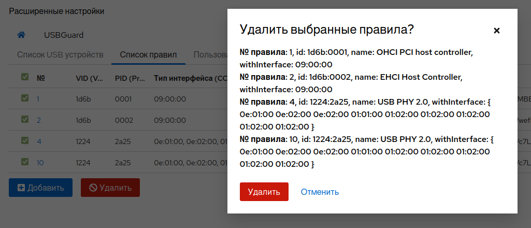Click the home breadcrumb icon
The height and width of the screenshot is (228, 531).
[21, 35]
